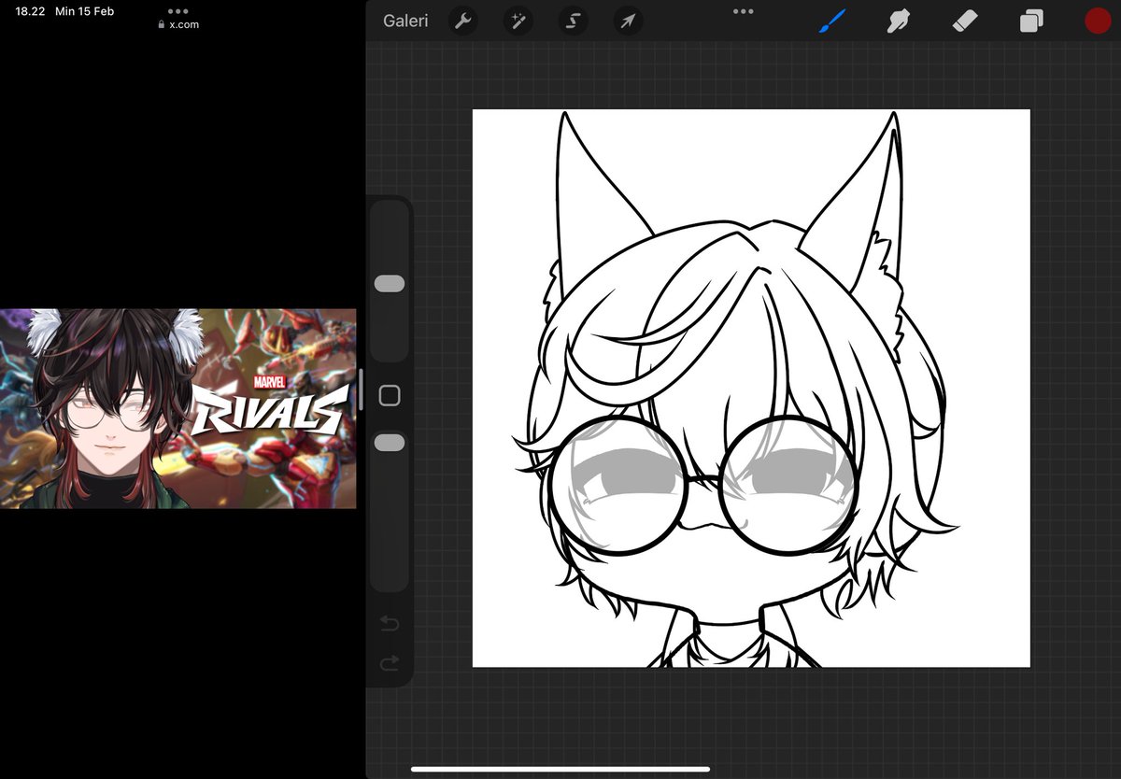Open the Layers panel
The height and width of the screenshot is (779, 1121).
(x=1029, y=20)
